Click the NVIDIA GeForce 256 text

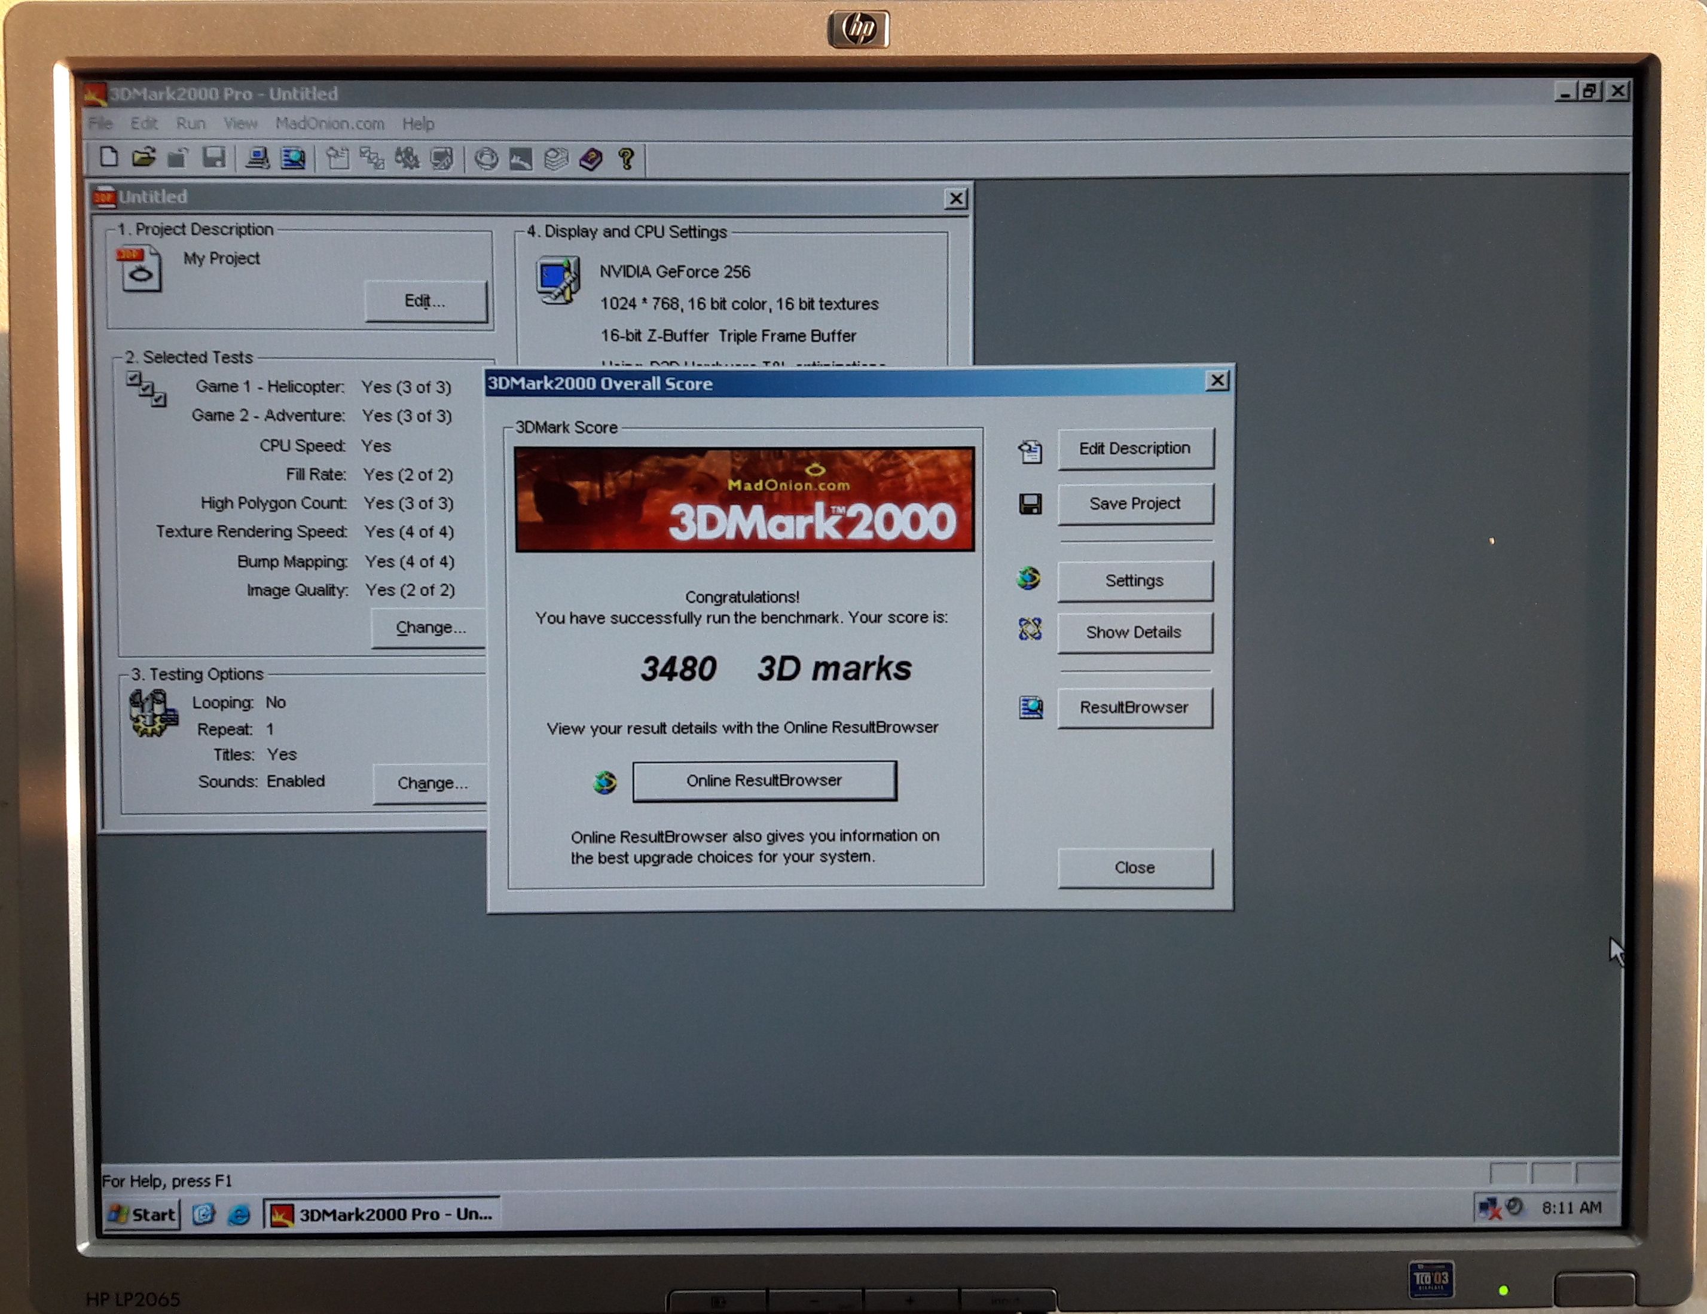675,272
